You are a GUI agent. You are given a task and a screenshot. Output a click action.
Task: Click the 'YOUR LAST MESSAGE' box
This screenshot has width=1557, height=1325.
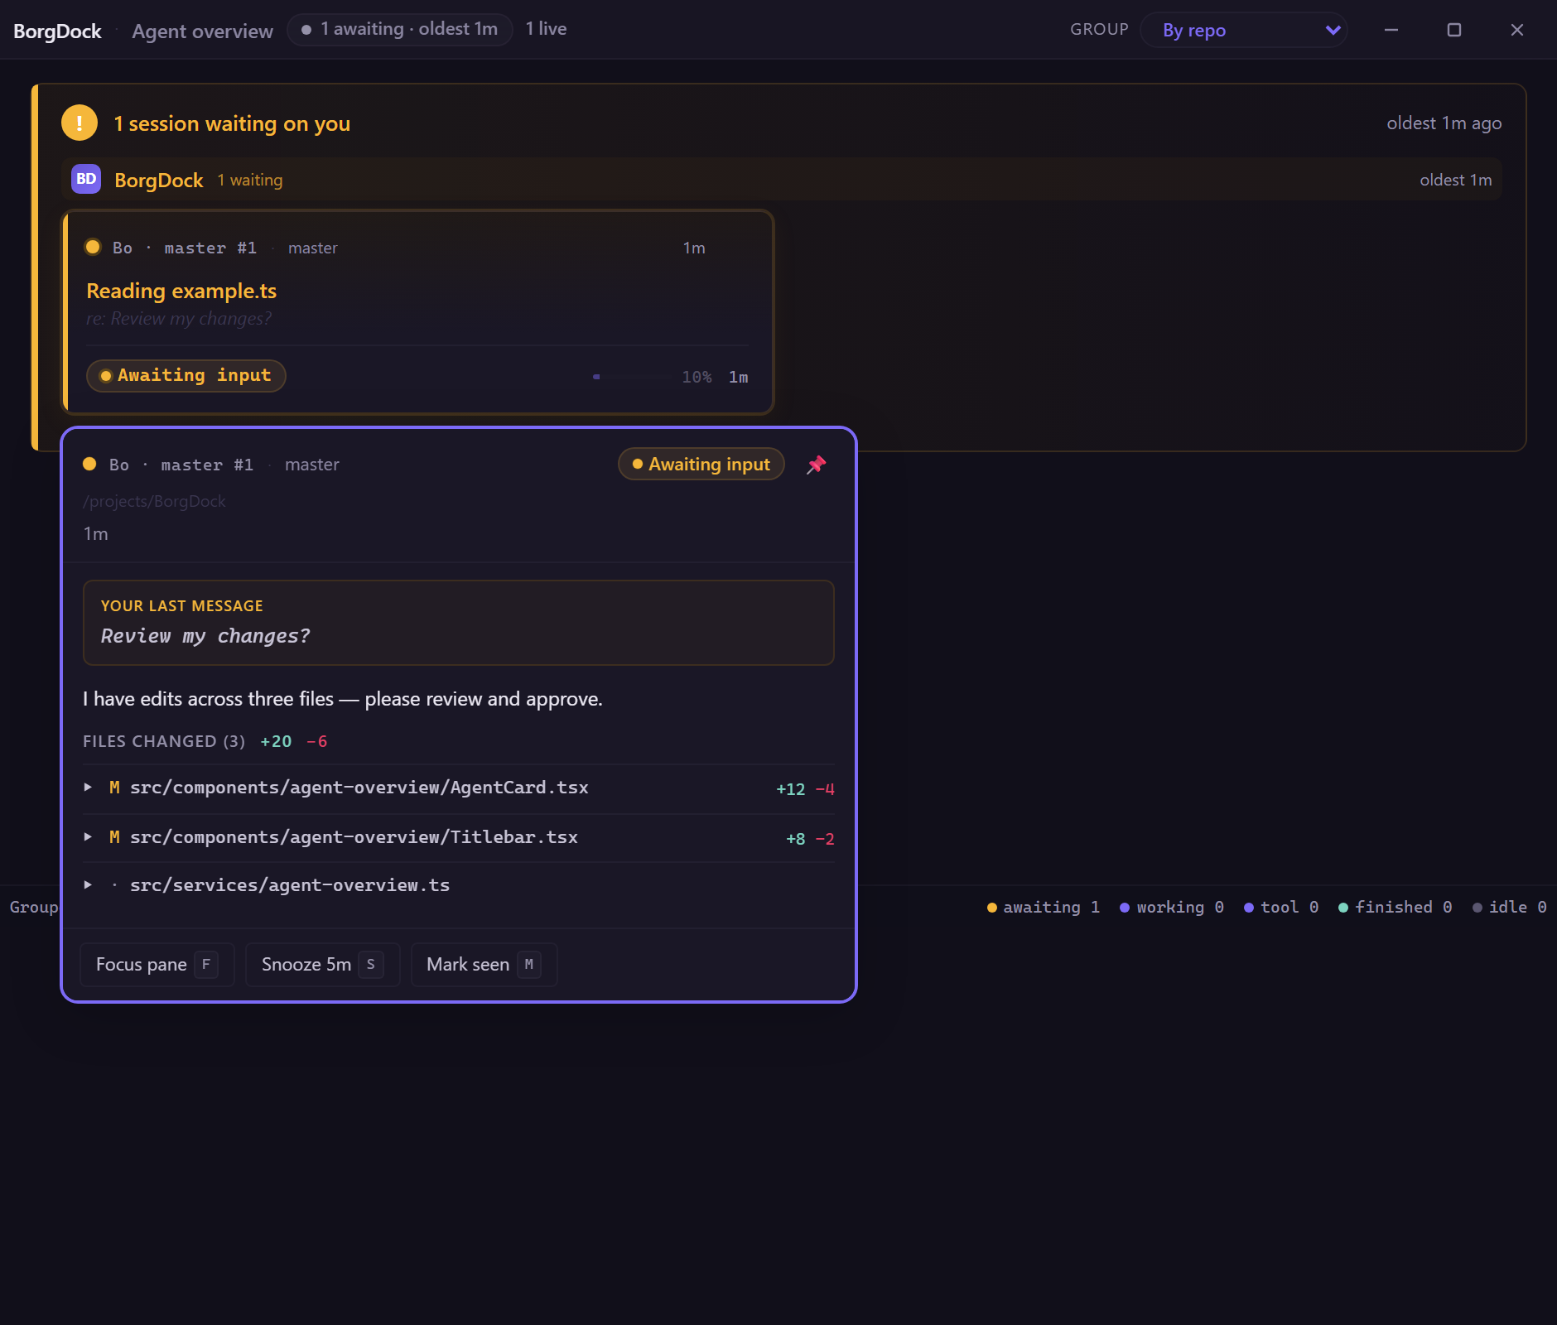coord(459,623)
